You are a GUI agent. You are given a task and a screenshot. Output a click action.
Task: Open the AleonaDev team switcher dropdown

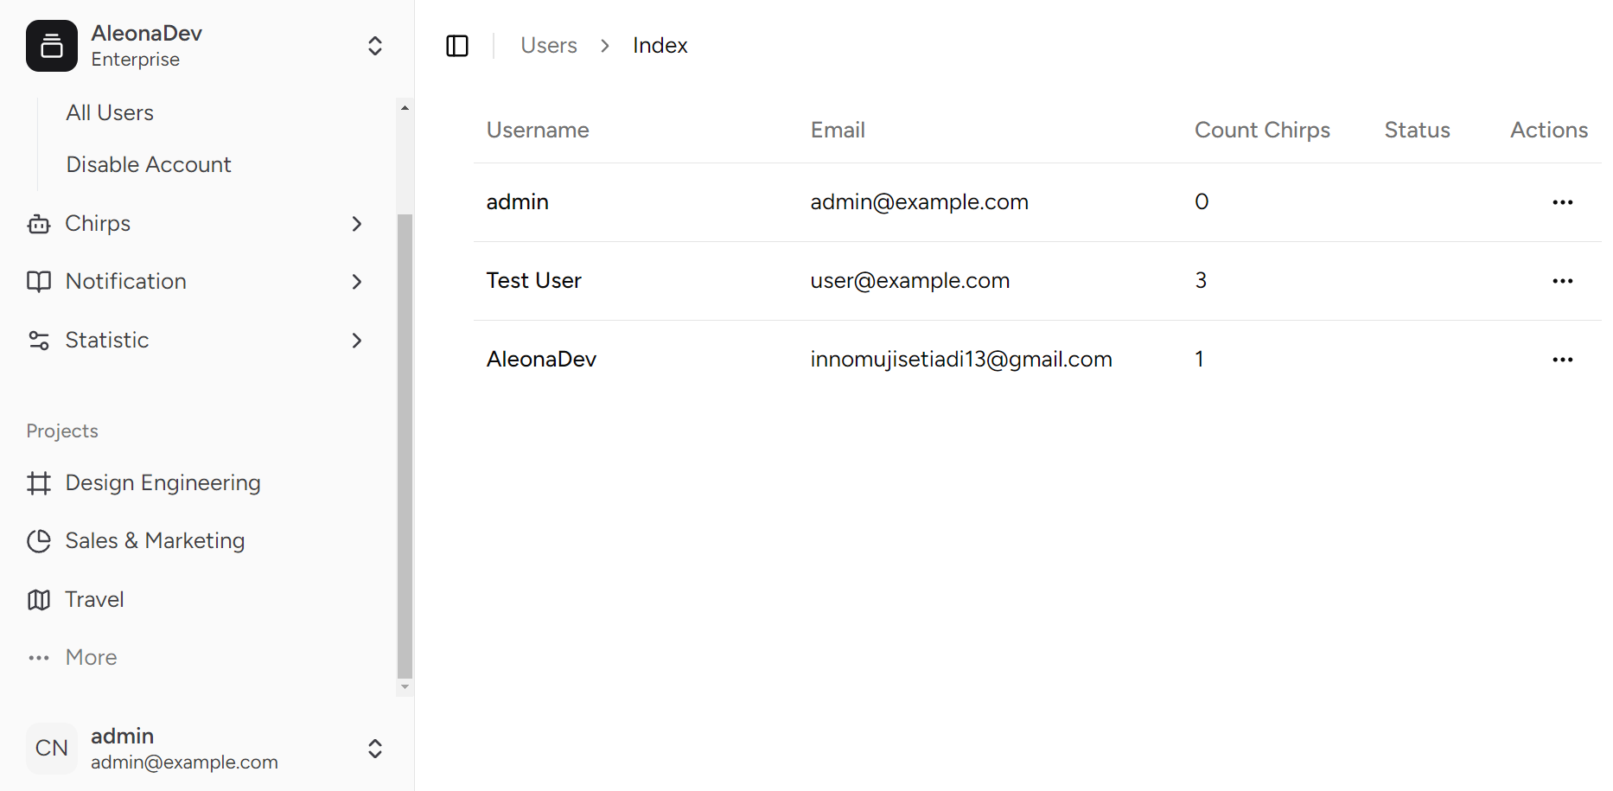point(375,46)
